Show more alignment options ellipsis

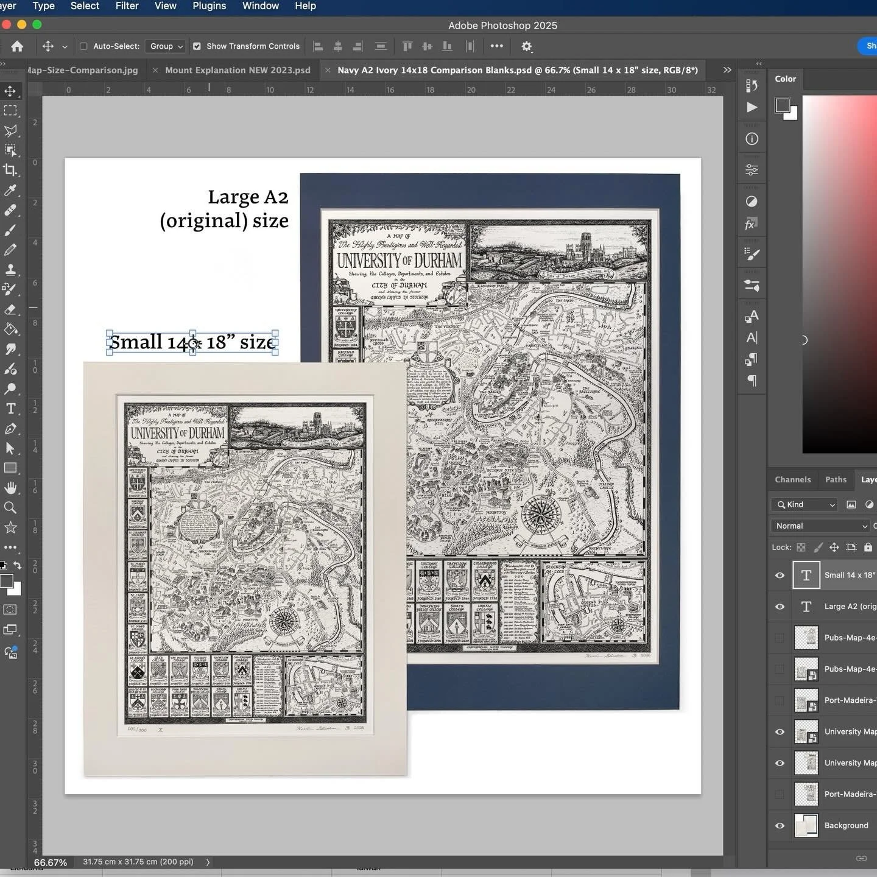[497, 46]
